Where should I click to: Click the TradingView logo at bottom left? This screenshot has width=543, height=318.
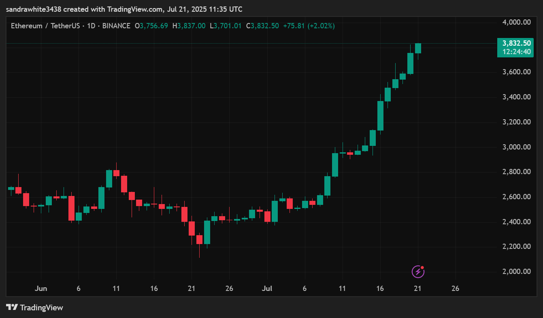point(35,307)
